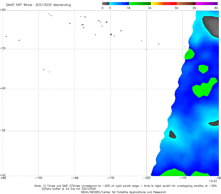Click the large gray low-wind patch at top right

click(212, 25)
